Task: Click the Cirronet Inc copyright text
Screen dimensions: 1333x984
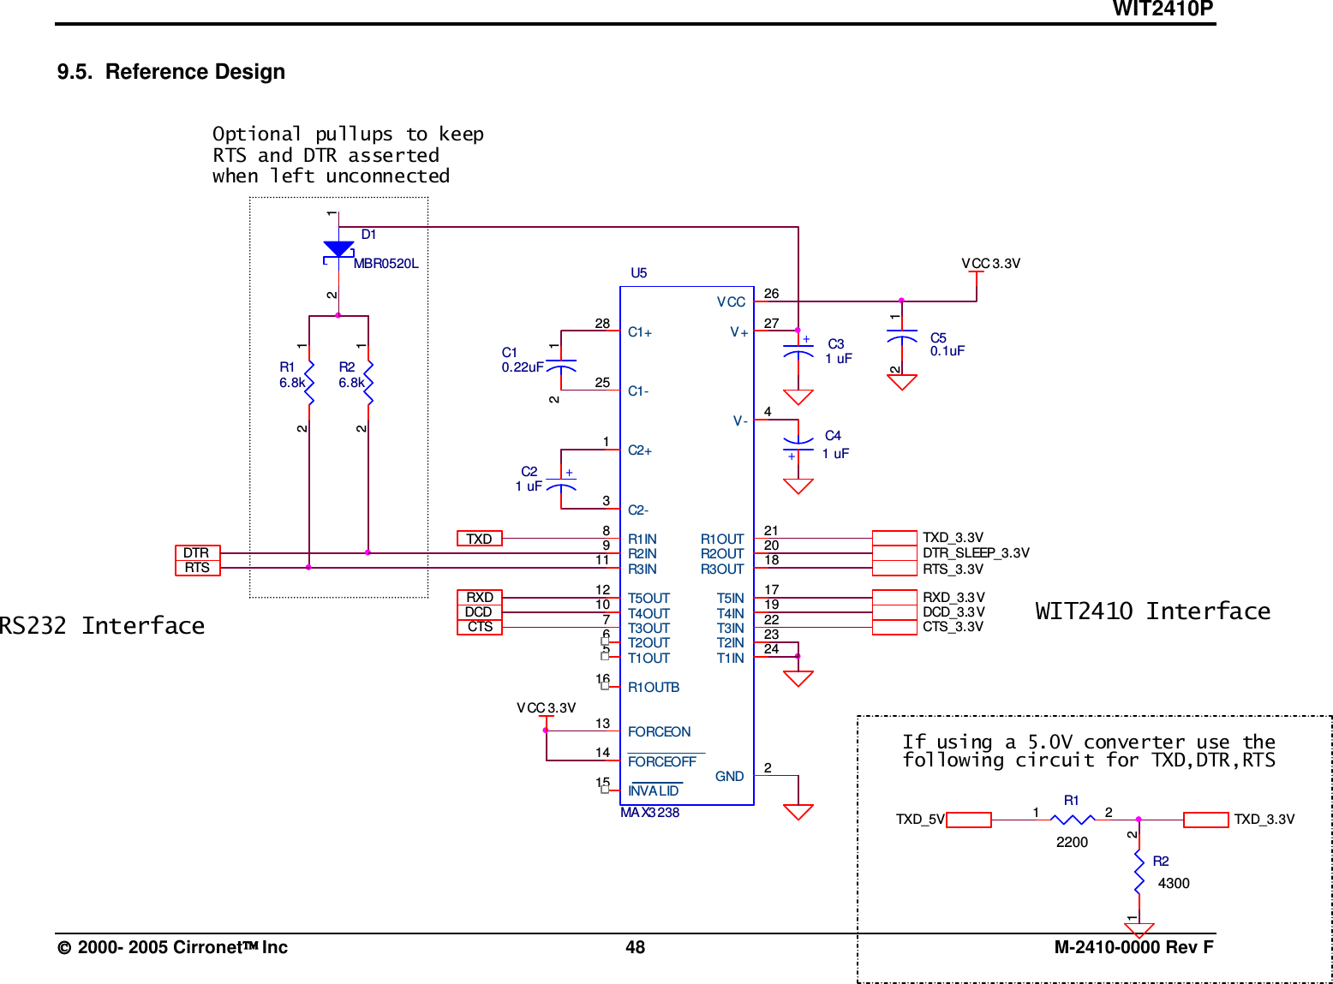Action: (172, 947)
